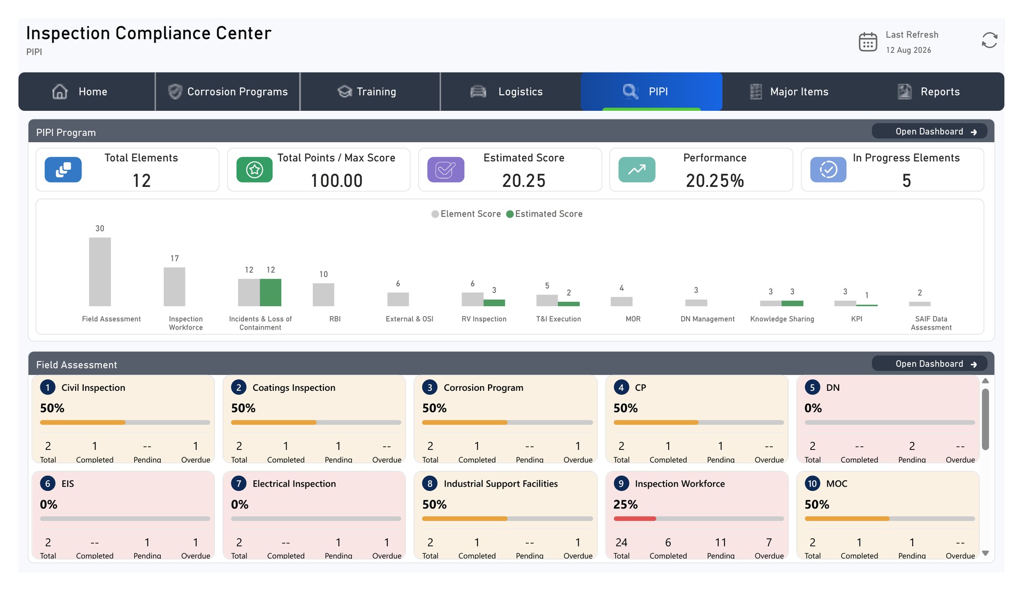1023x591 pixels.
Task: Click the Inspection Workforce number 9 badge
Action: click(x=621, y=483)
